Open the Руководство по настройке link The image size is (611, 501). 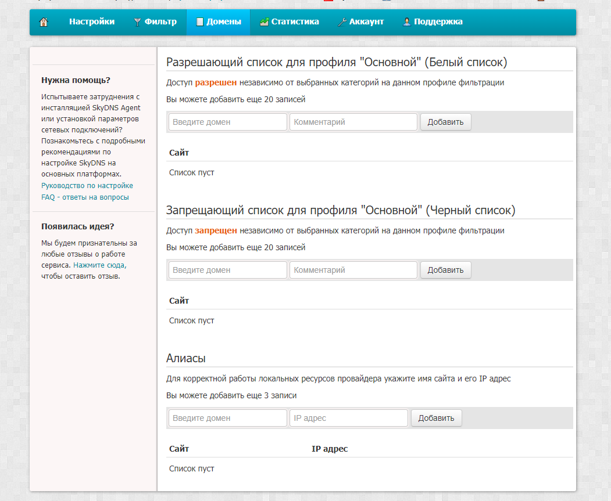tap(87, 186)
